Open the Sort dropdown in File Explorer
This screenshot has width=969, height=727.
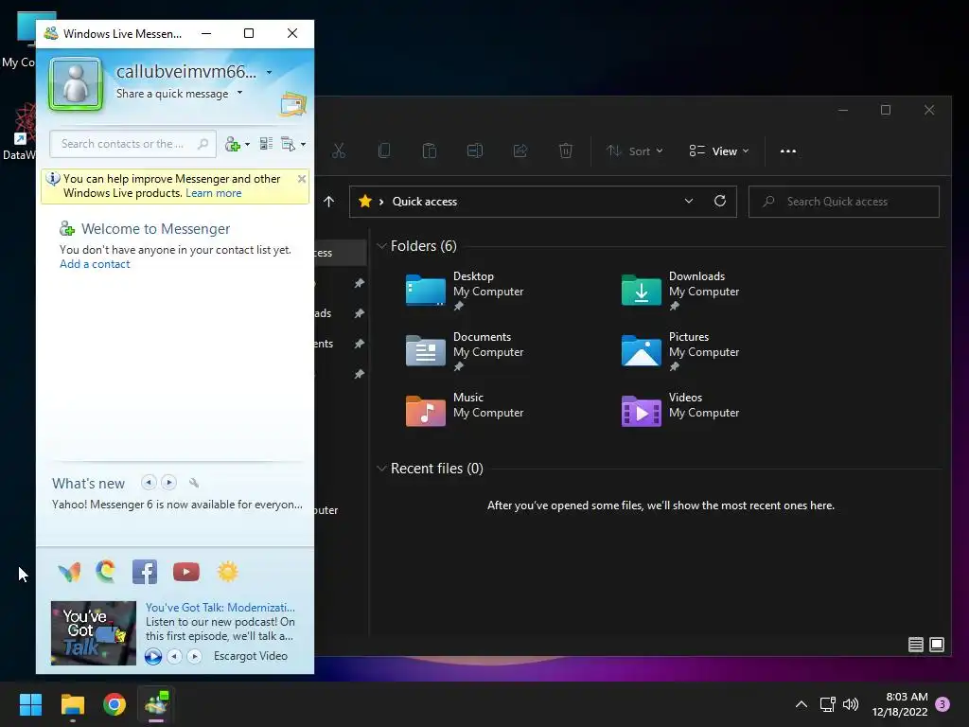point(635,151)
